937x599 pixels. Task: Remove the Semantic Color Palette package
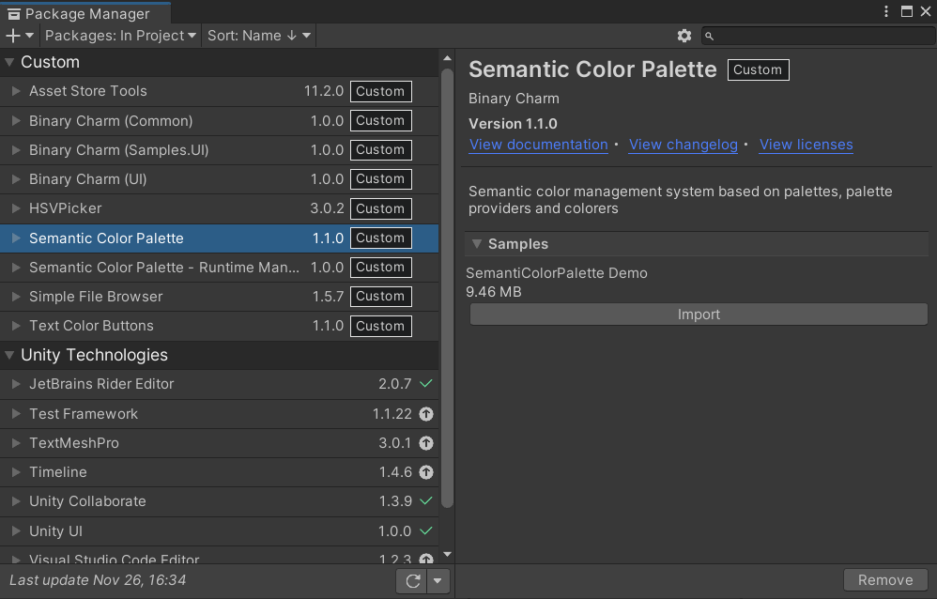[885, 580]
